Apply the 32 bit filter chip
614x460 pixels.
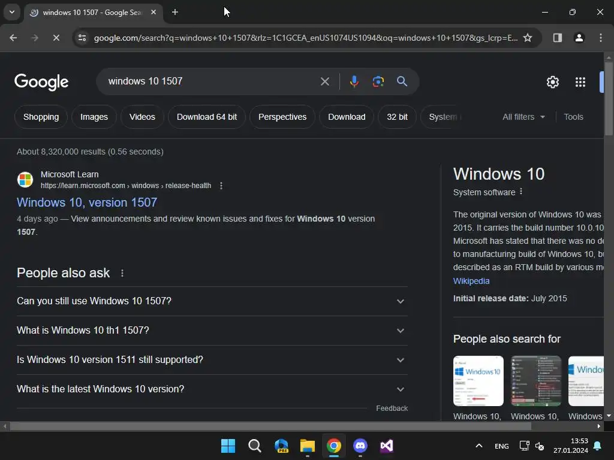[397, 117]
